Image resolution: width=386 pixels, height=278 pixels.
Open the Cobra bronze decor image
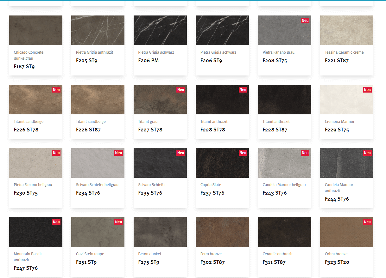[347, 232]
